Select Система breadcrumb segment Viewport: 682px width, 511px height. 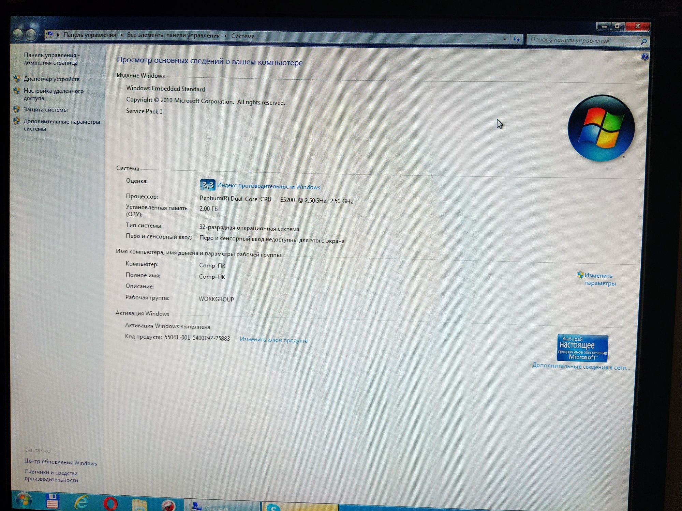point(243,36)
